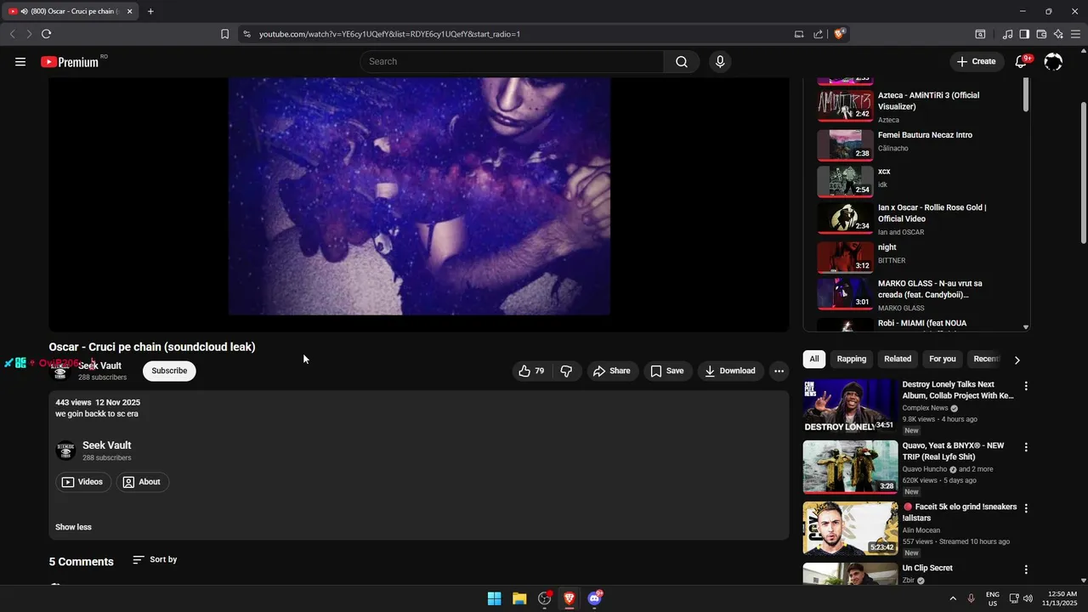Viewport: 1088px width, 612px height.
Task: Open more actions ellipsis under video
Action: [779, 371]
